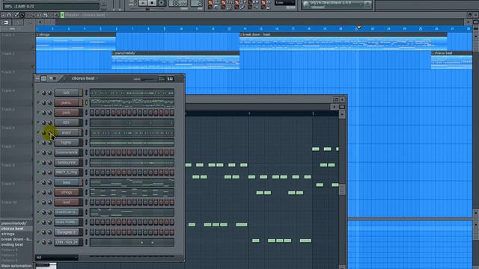Click the volume knob of kick channel

[x=49, y=93]
